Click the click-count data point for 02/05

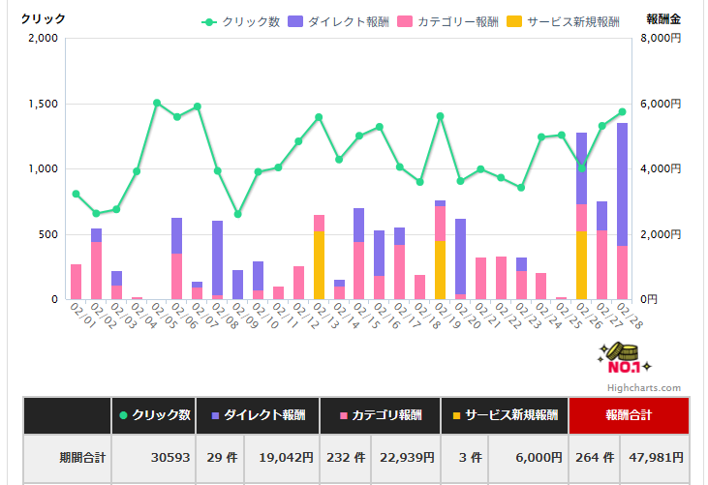157,103
